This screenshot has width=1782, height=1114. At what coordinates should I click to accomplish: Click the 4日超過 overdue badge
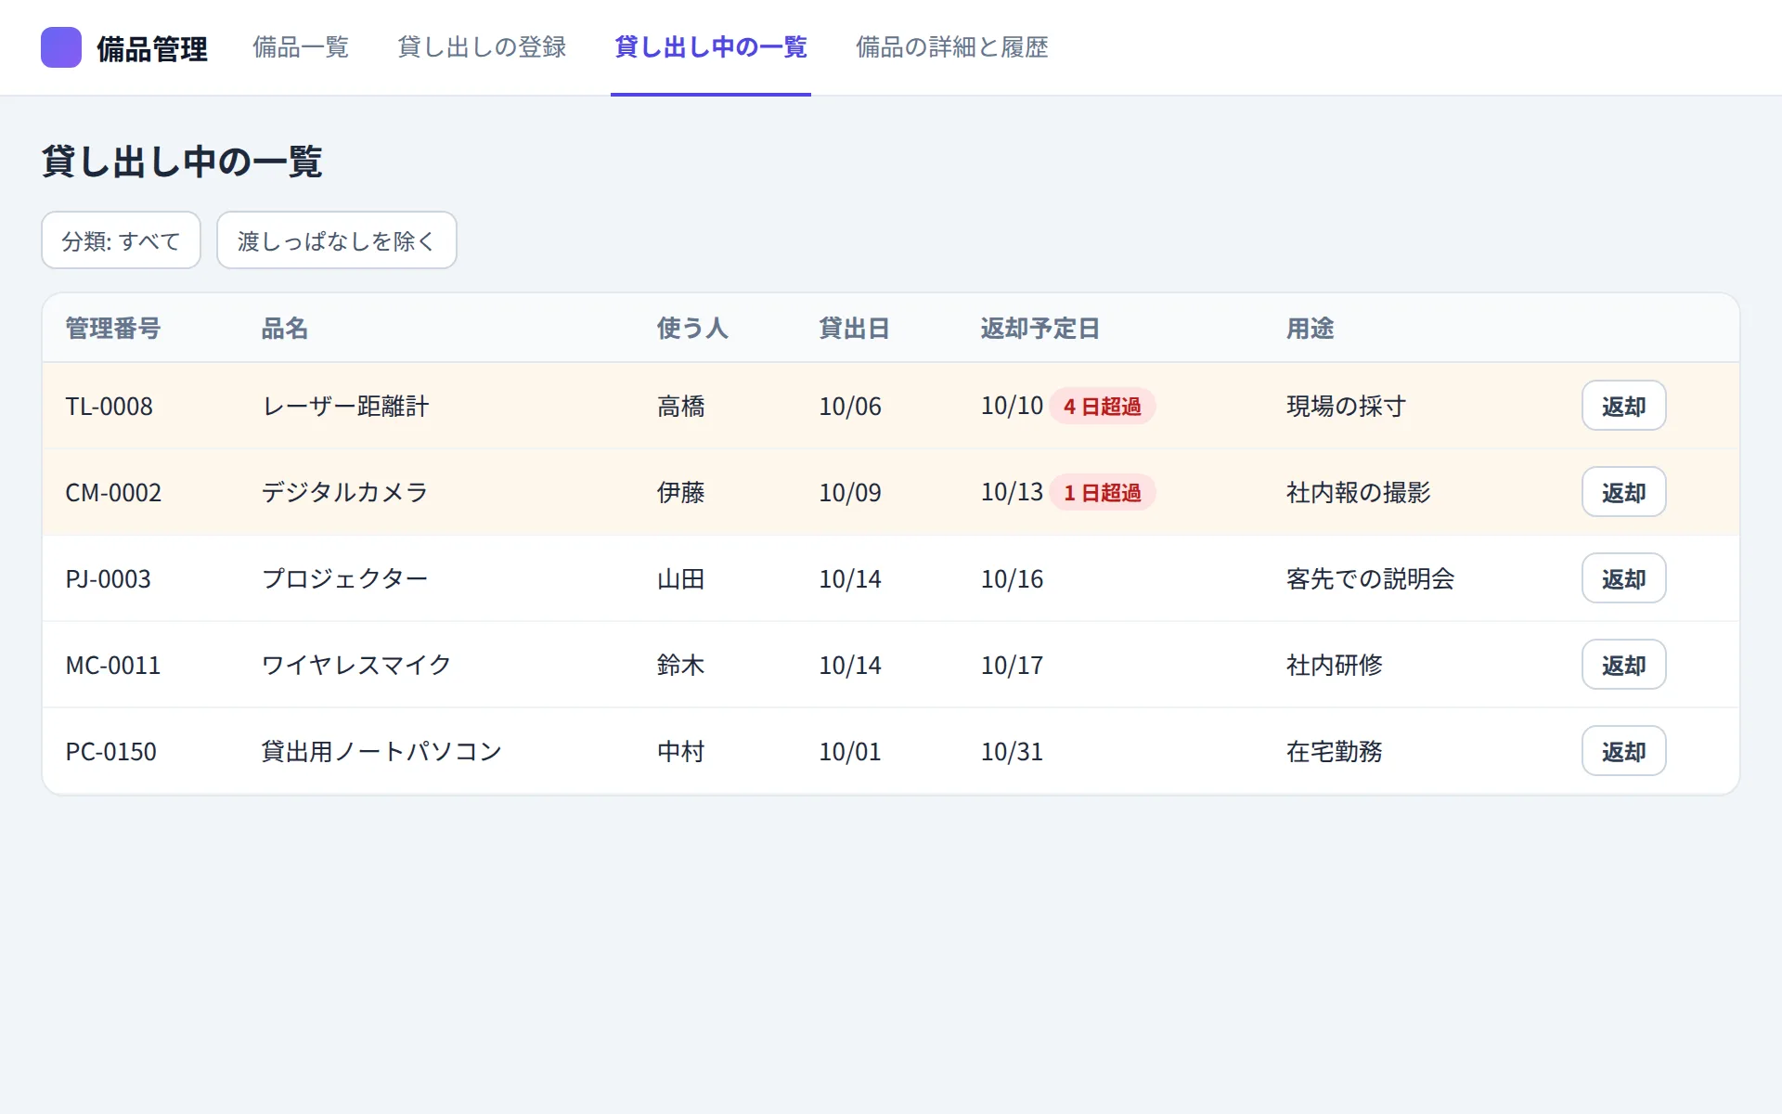pyautogui.click(x=1103, y=407)
